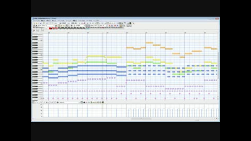Image resolution: width=251 pixels, height=141 pixels.
Task: Click the highest orange note in the piano roll
Action: (x=149, y=43)
